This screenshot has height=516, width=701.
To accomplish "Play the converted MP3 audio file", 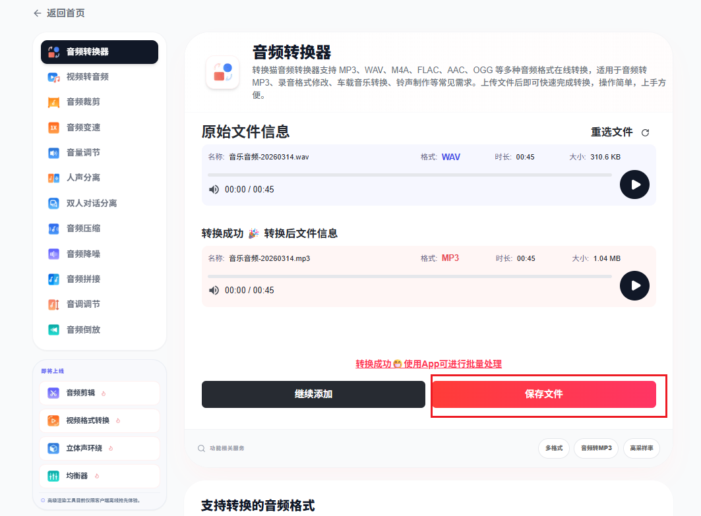I will click(x=634, y=285).
